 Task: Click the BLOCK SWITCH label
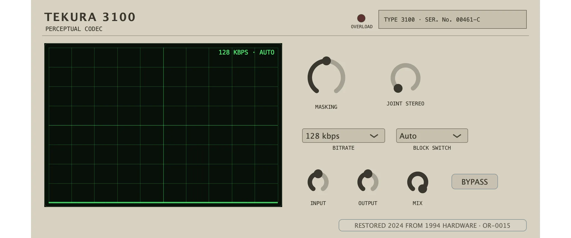(x=432, y=148)
